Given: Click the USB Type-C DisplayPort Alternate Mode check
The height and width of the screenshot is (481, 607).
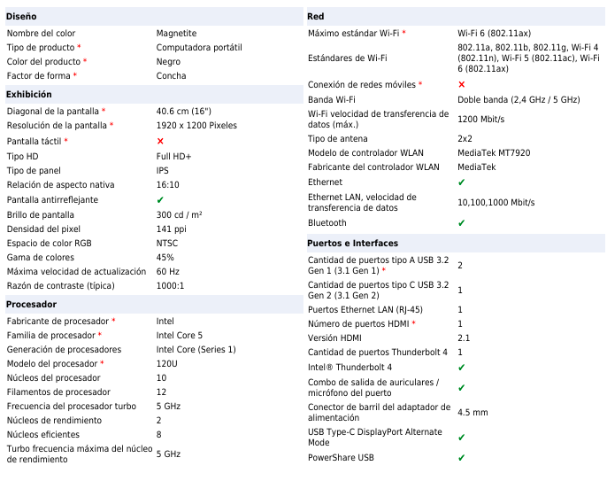Looking at the screenshot, I should pos(462,437).
